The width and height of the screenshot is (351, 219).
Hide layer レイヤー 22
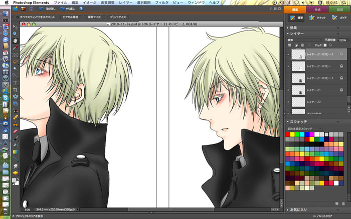click(288, 102)
